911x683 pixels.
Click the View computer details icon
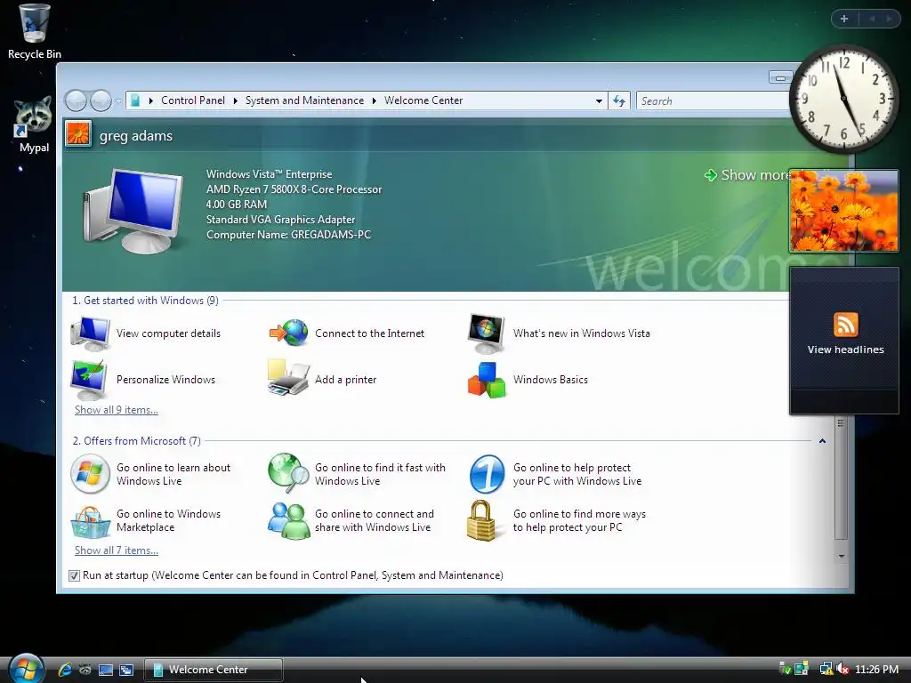pos(90,333)
